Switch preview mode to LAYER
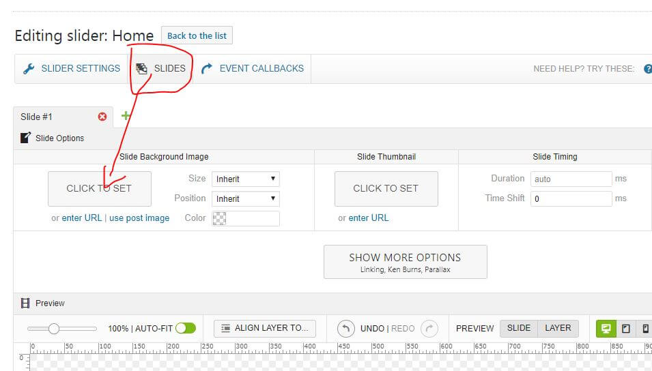This screenshot has height=371, width=652. (x=558, y=328)
